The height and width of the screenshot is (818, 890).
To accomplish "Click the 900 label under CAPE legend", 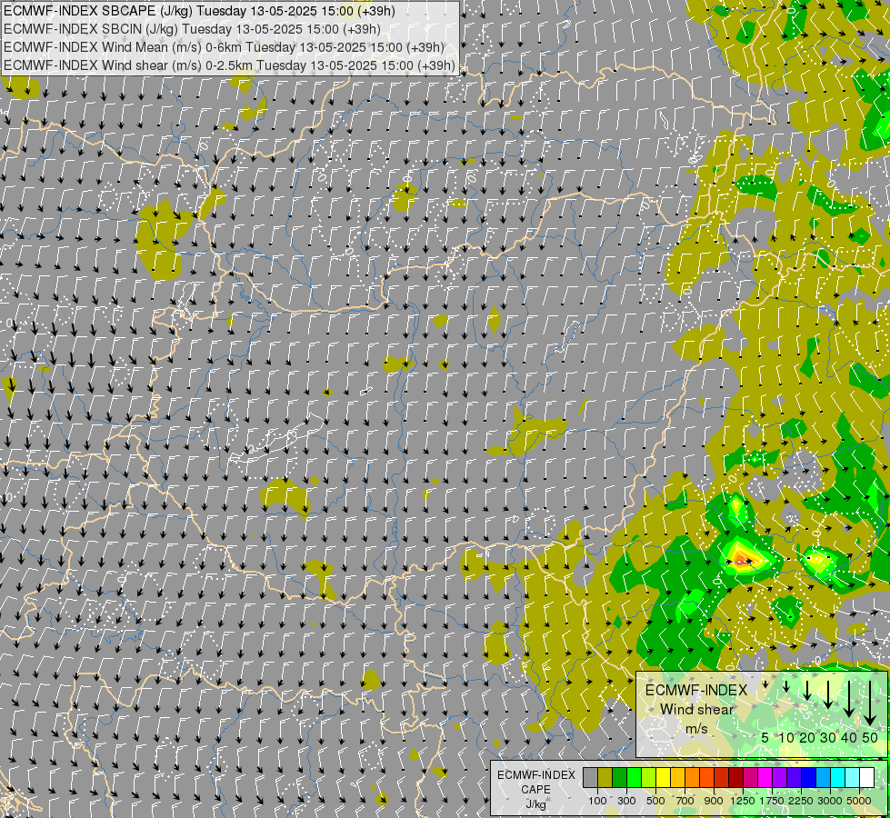I will point(714,801).
